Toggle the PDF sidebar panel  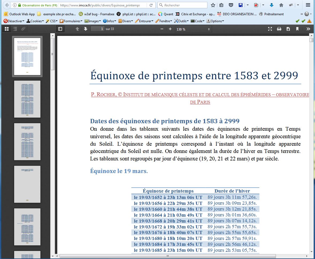point(60,29)
